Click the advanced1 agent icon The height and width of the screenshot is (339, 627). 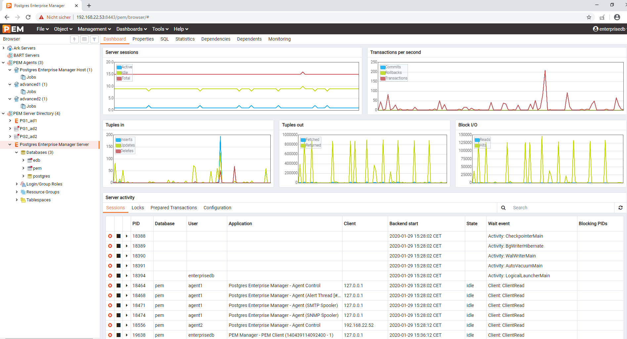[17, 85]
